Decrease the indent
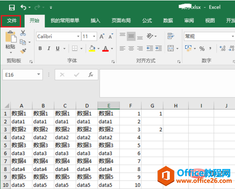 pos(150,48)
